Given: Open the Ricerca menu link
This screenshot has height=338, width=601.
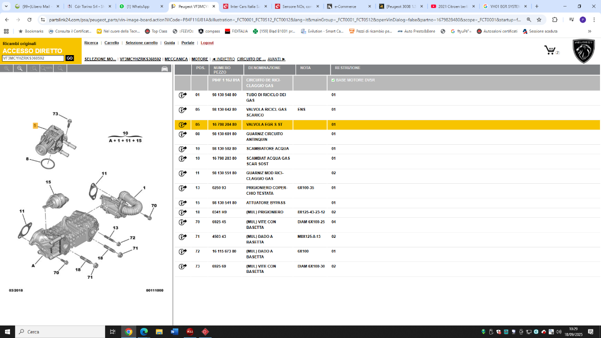Looking at the screenshot, I should click(91, 43).
